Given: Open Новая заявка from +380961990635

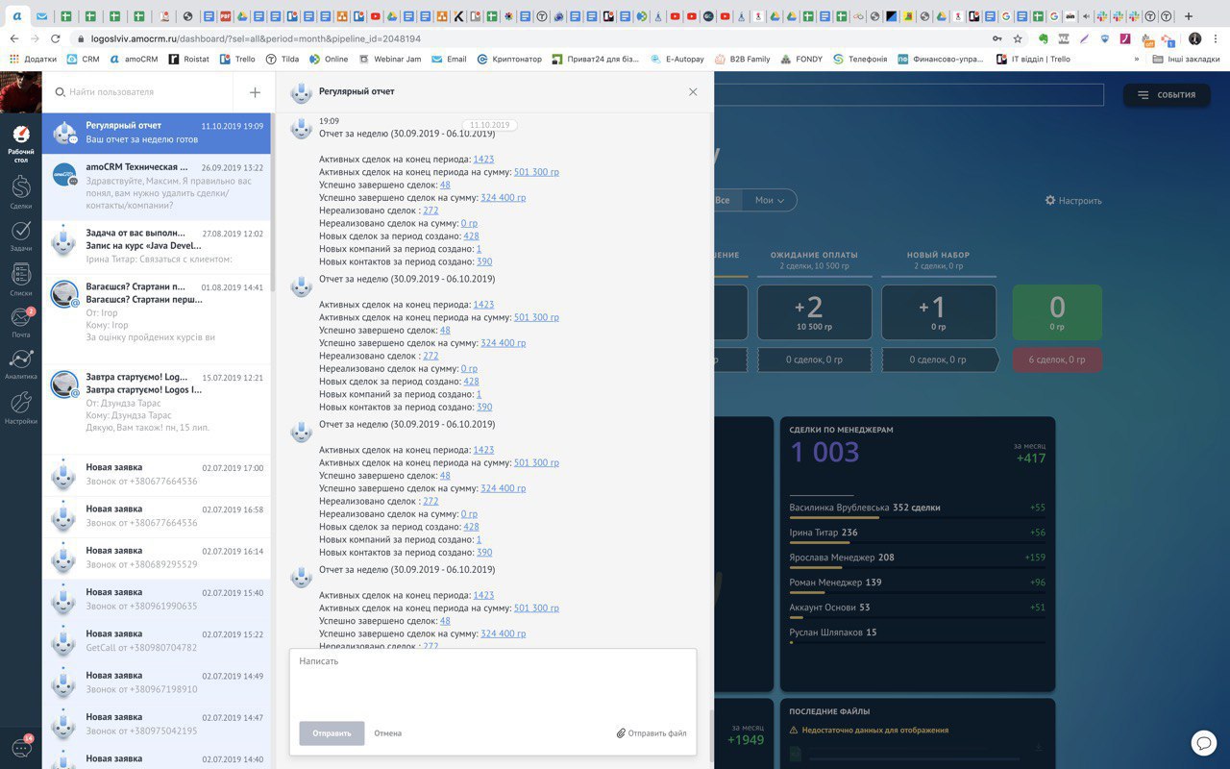Looking at the screenshot, I should coord(157,599).
